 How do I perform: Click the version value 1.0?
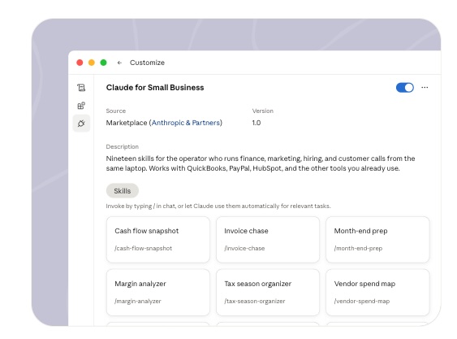pos(257,123)
